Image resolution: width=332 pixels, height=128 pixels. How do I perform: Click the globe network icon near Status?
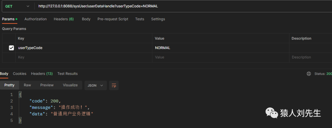[x=309, y=74]
